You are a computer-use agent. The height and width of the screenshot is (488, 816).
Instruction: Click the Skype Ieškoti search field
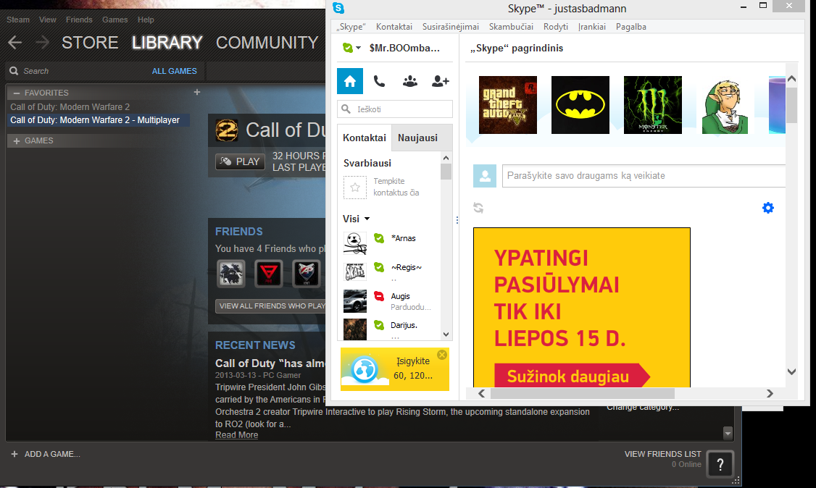[x=395, y=109]
